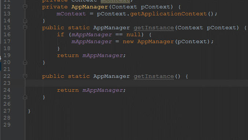Click the fold end marker on line 20

click(x=25, y=63)
